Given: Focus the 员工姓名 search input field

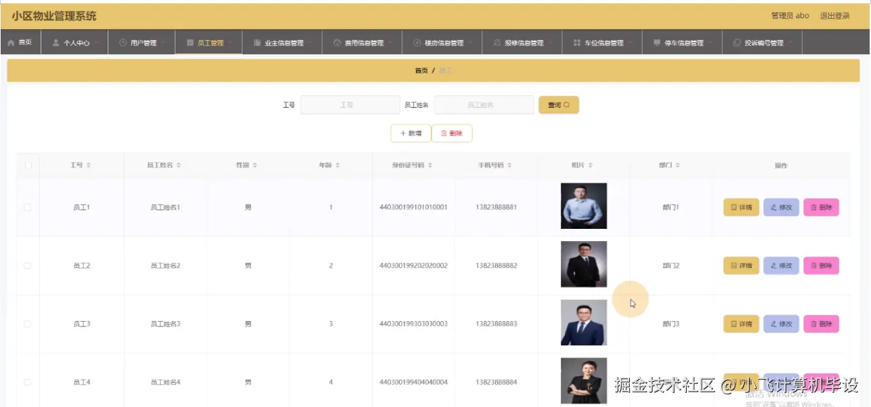Looking at the screenshot, I should tap(484, 105).
